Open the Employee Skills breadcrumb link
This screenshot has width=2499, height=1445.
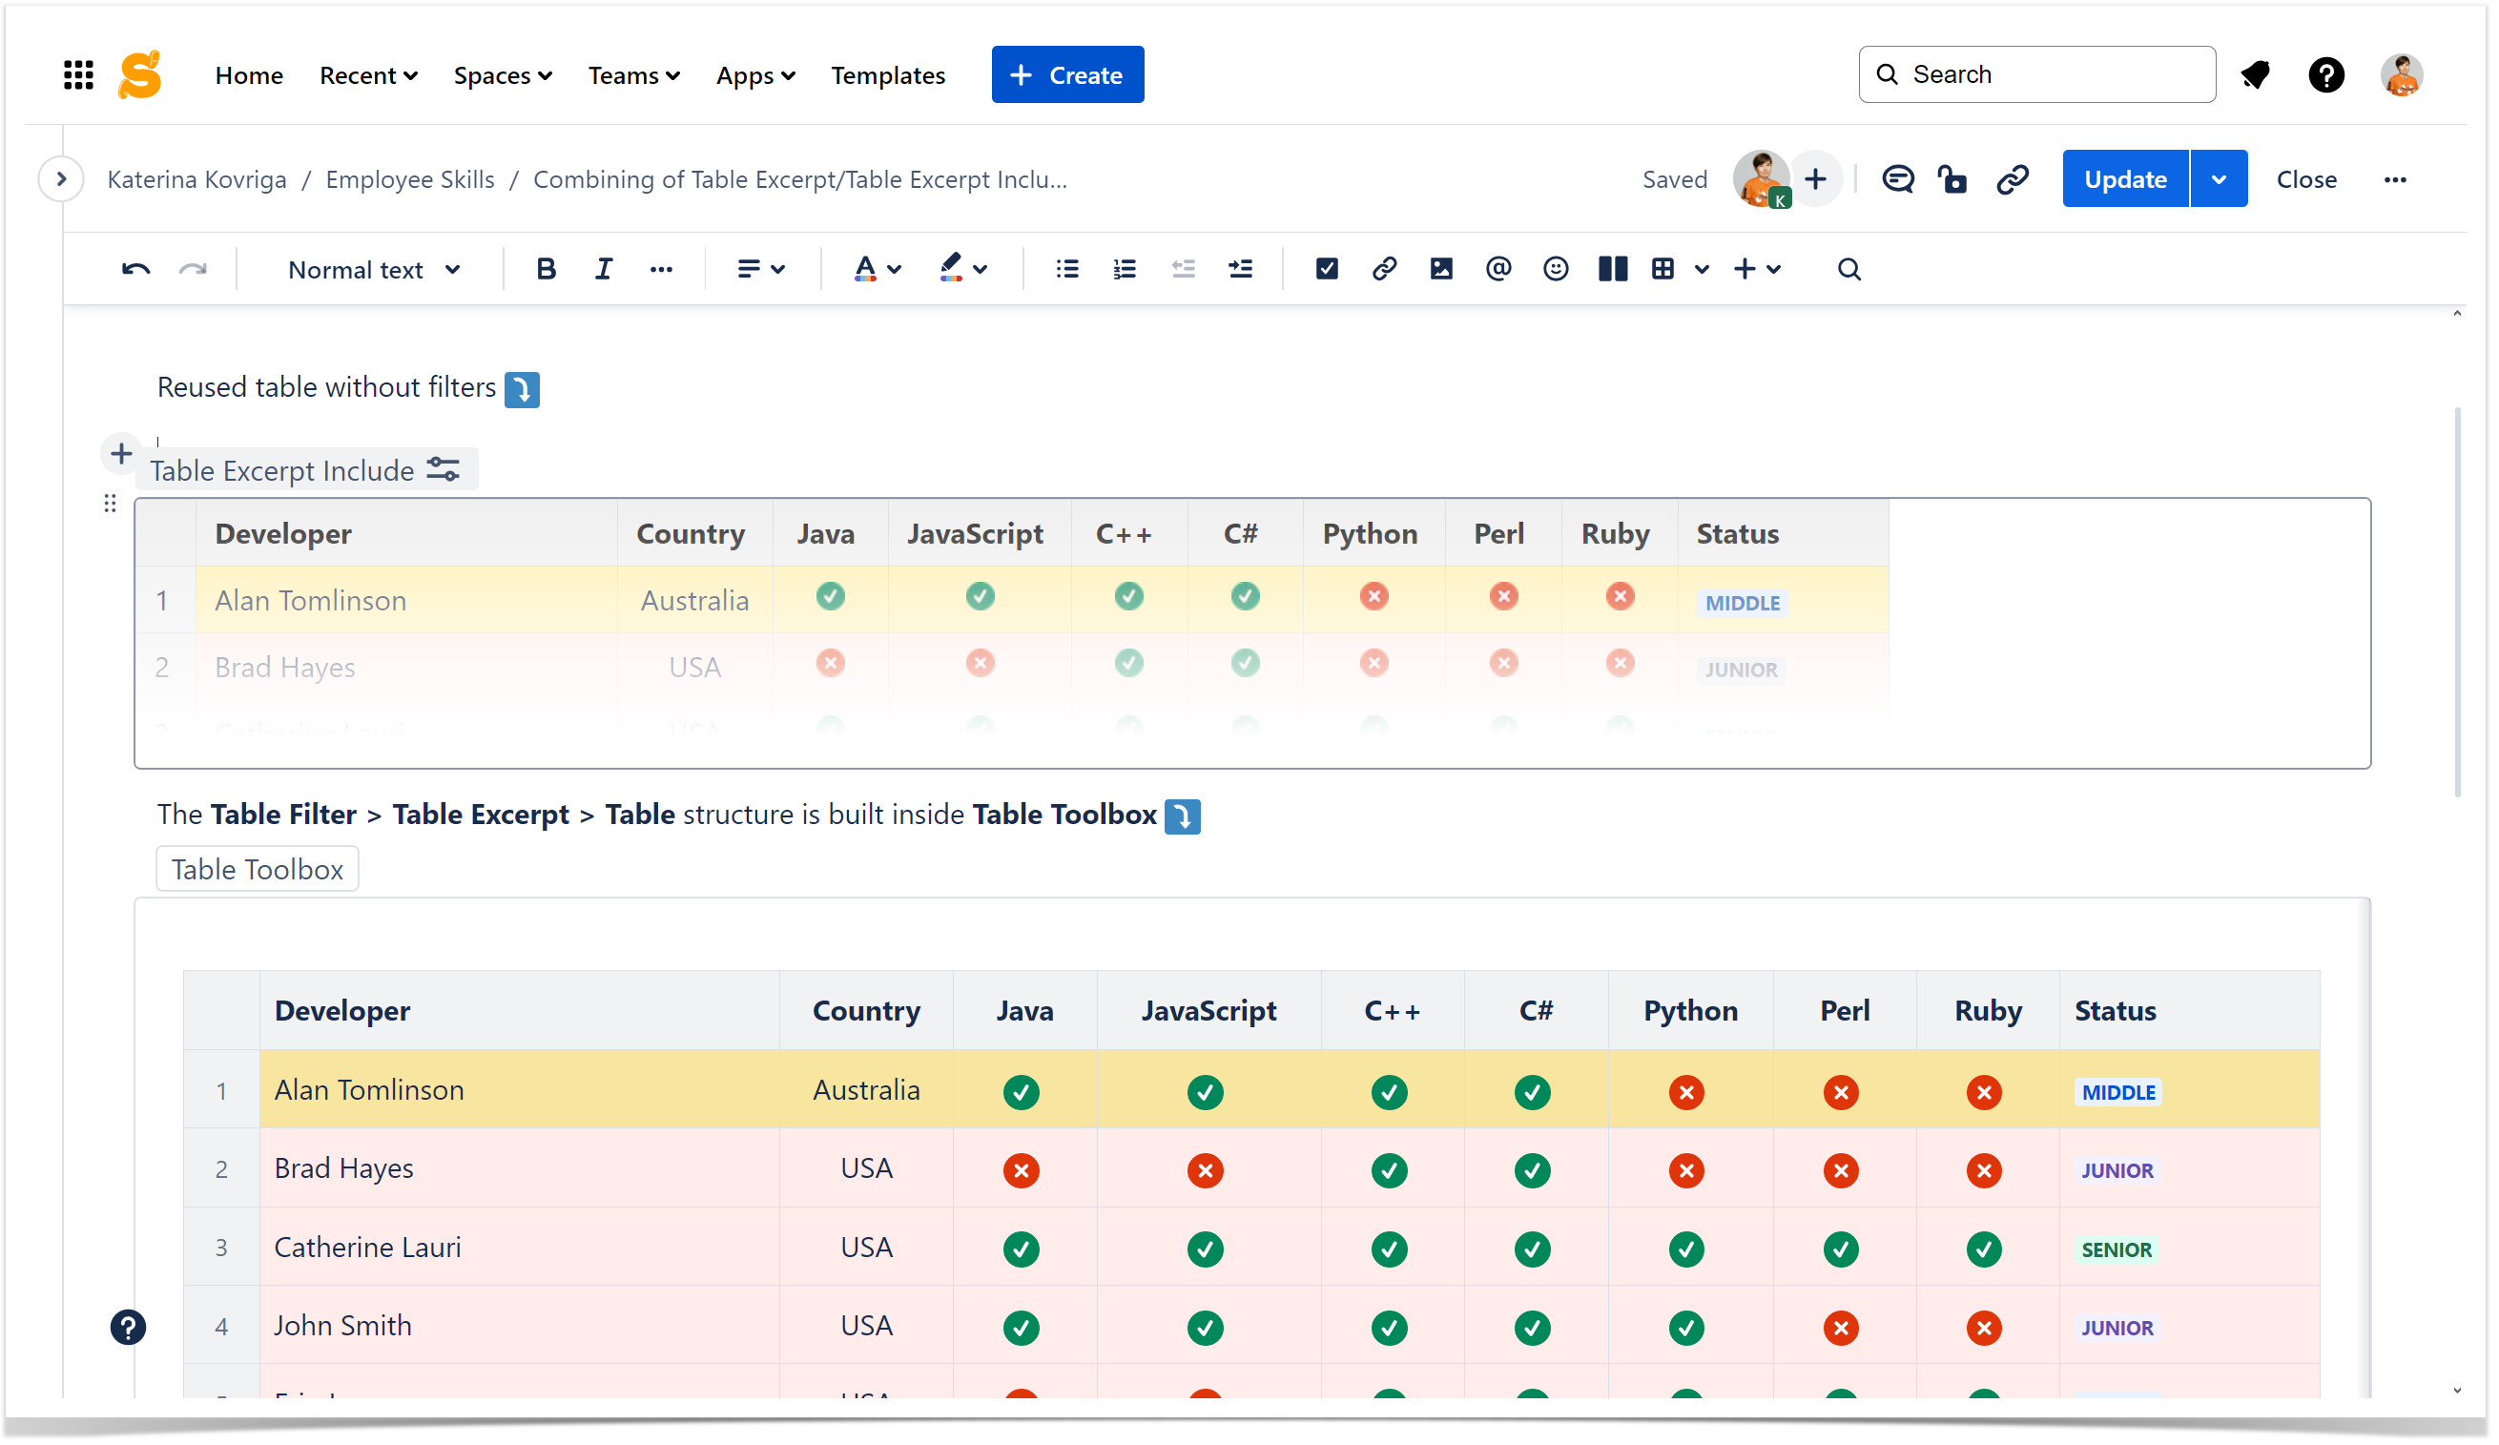[x=410, y=179]
